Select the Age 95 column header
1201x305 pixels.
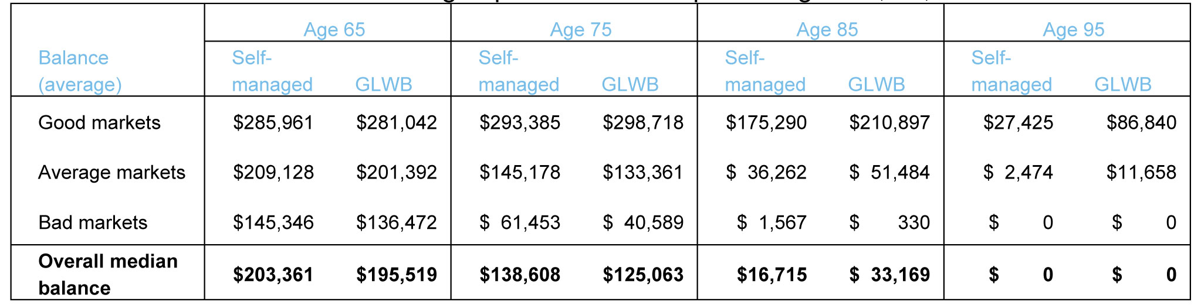(1073, 29)
